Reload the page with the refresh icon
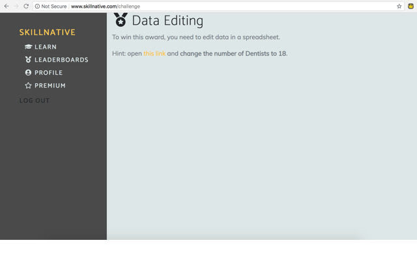417x260 pixels. tap(26, 6)
